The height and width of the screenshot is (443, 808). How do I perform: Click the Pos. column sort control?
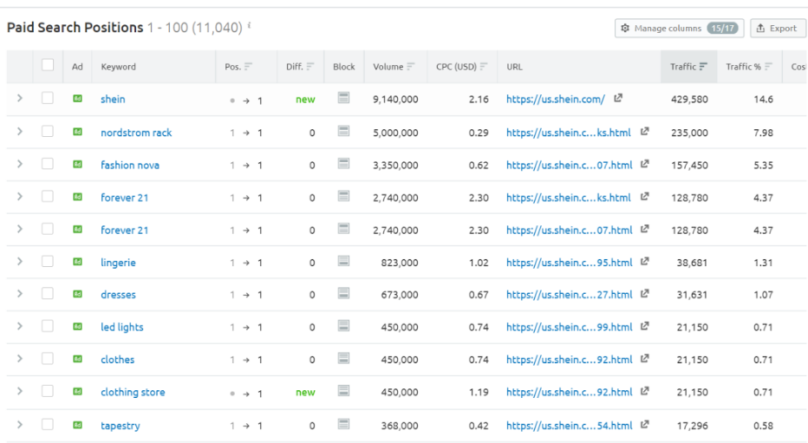[x=249, y=67]
